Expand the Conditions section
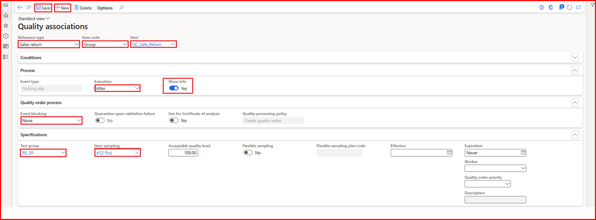The image size is (596, 220). pos(575,57)
